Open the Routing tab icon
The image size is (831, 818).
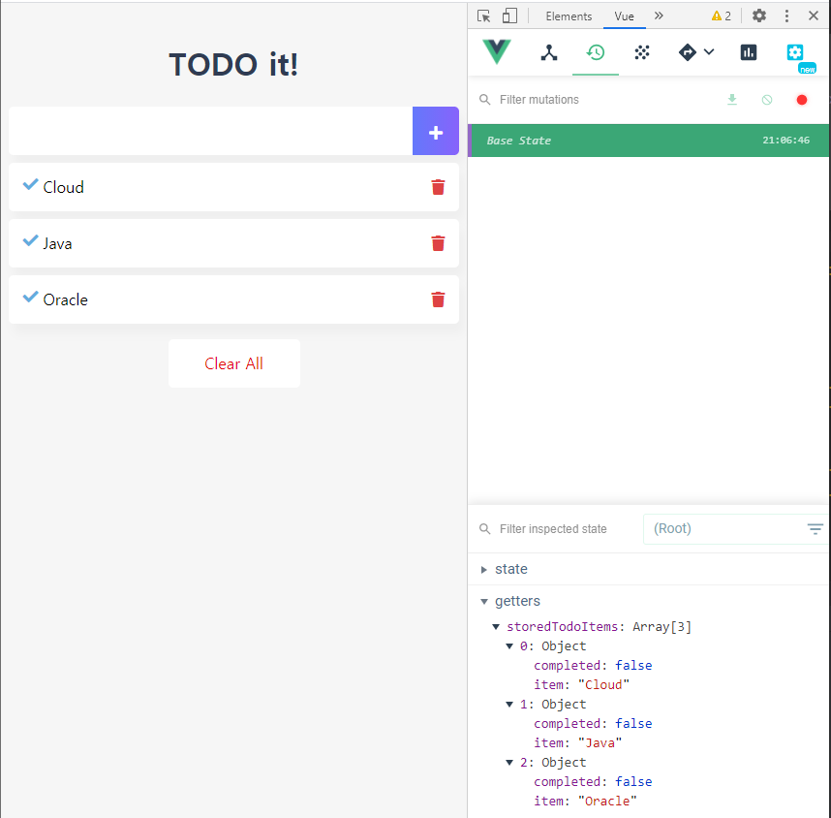pyautogui.click(x=688, y=52)
